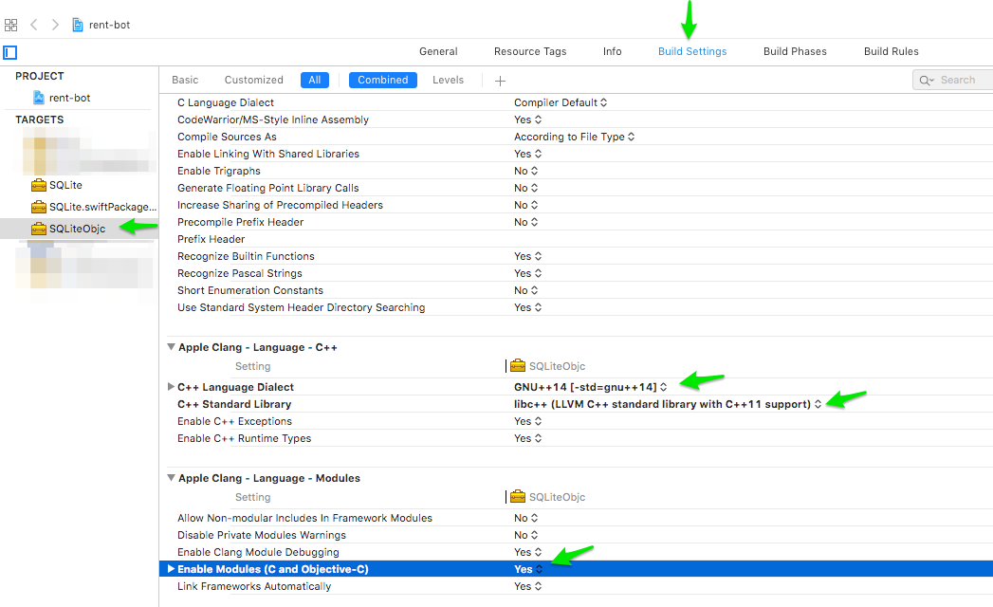
Task: Click SQLiteObjc column icon under C++ section
Action: pyautogui.click(x=518, y=365)
